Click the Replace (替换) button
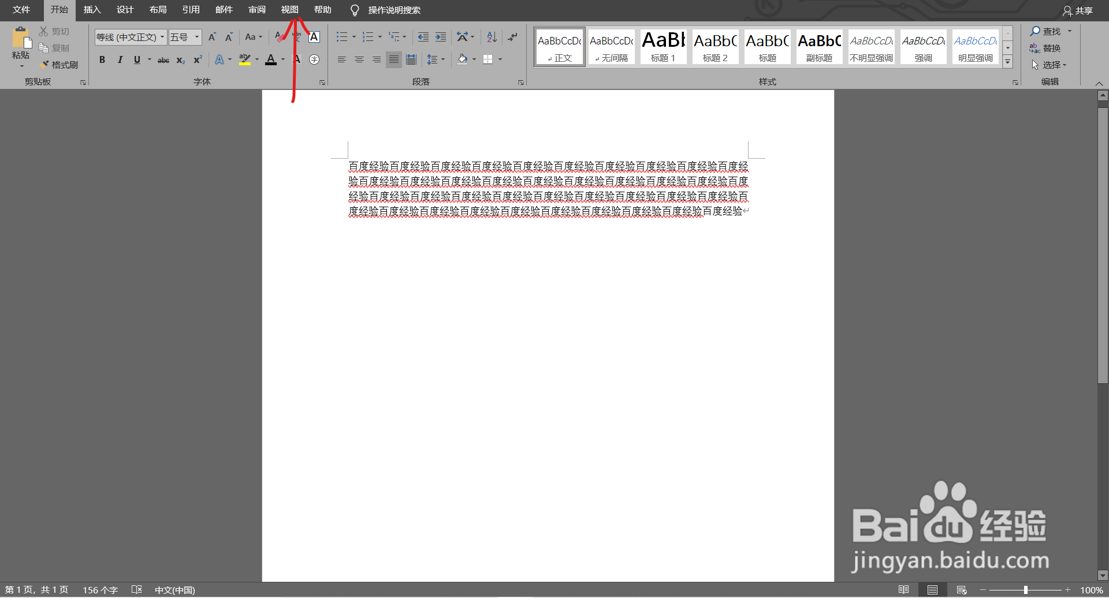The width and height of the screenshot is (1109, 598). [x=1045, y=48]
